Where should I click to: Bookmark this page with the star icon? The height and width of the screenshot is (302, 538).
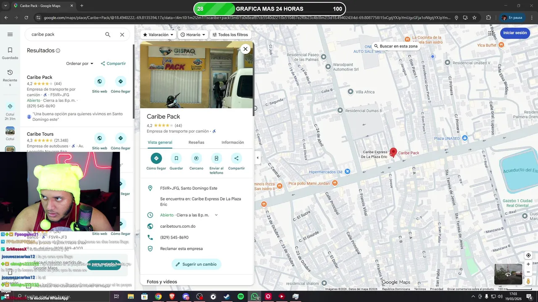click(x=475, y=18)
